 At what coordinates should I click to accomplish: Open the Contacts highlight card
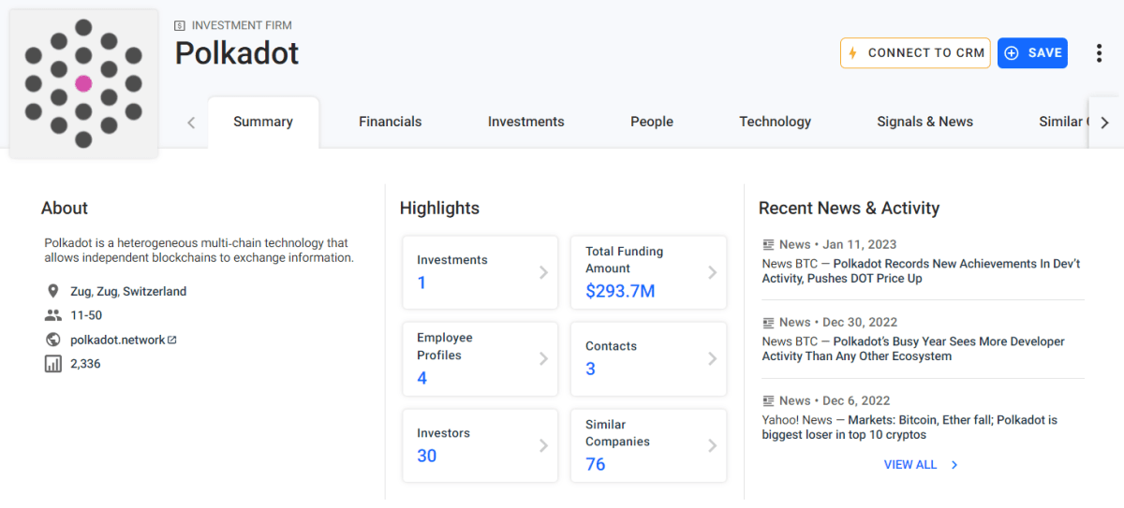648,359
